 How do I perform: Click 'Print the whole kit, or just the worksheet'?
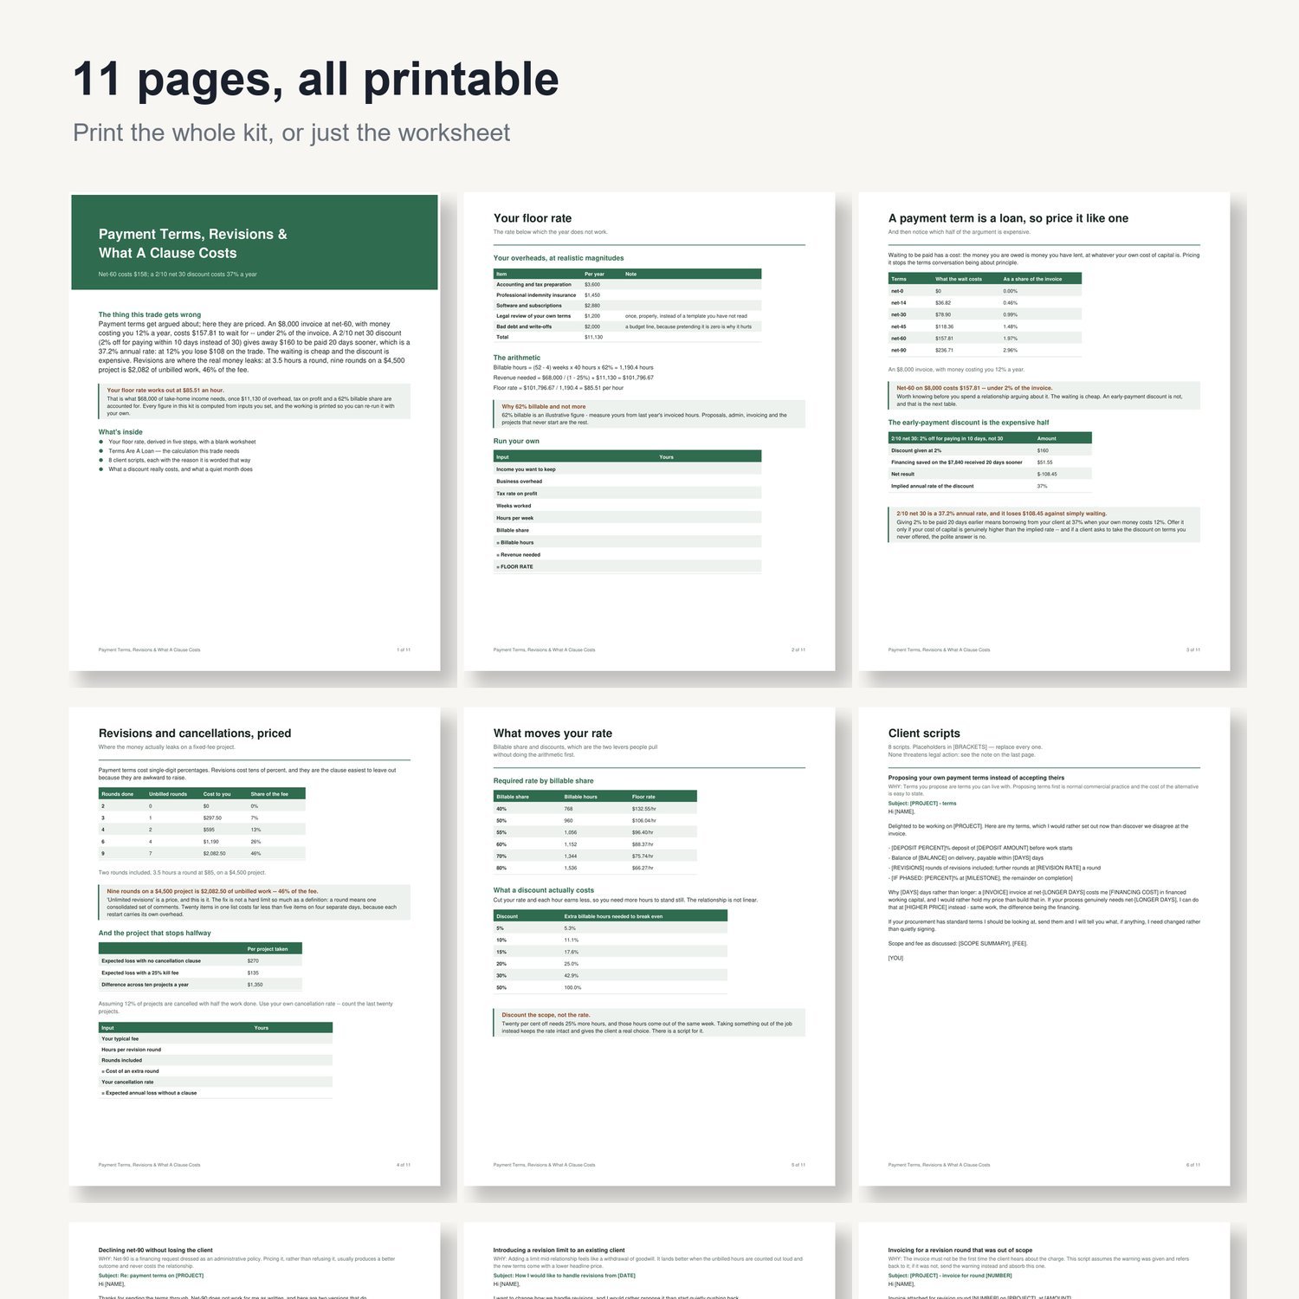292,132
